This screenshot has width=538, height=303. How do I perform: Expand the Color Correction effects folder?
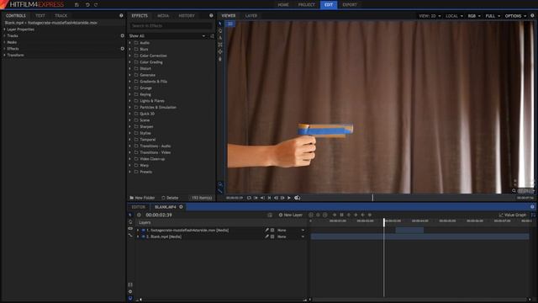click(130, 56)
